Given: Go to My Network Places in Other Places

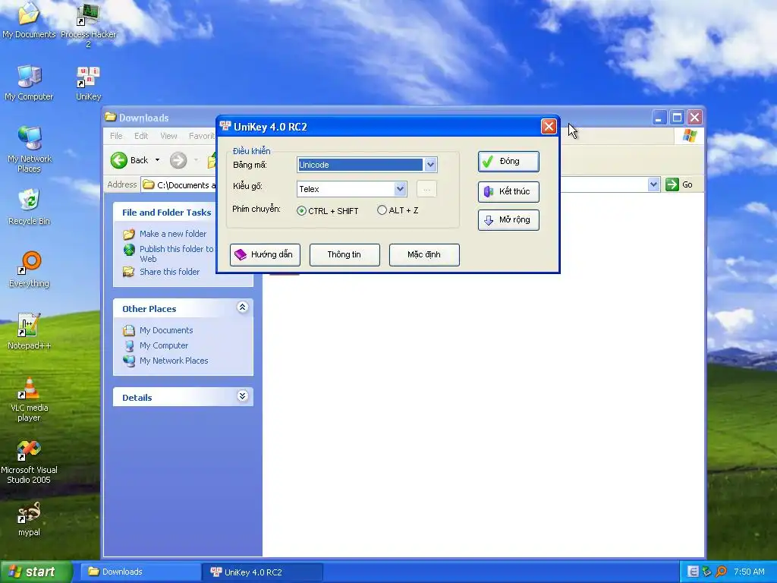Looking at the screenshot, I should pos(174,361).
